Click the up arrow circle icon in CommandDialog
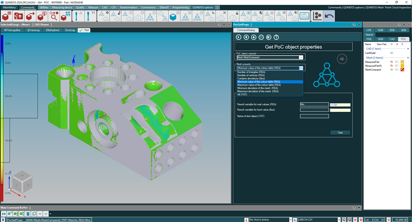Image resolution: width=412 pixels, height=222 pixels. coord(246,37)
